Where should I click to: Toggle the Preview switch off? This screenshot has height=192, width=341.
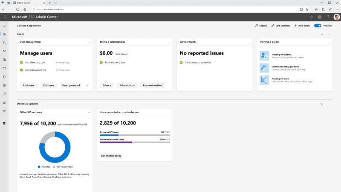tap(318, 26)
